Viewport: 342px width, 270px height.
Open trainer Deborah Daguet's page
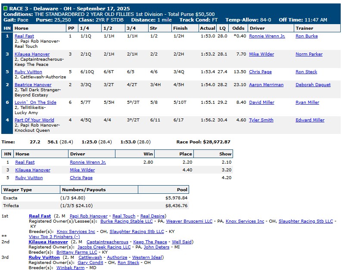pyautogui.click(x=313, y=85)
